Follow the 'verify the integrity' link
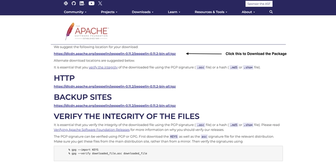 click(103, 67)
